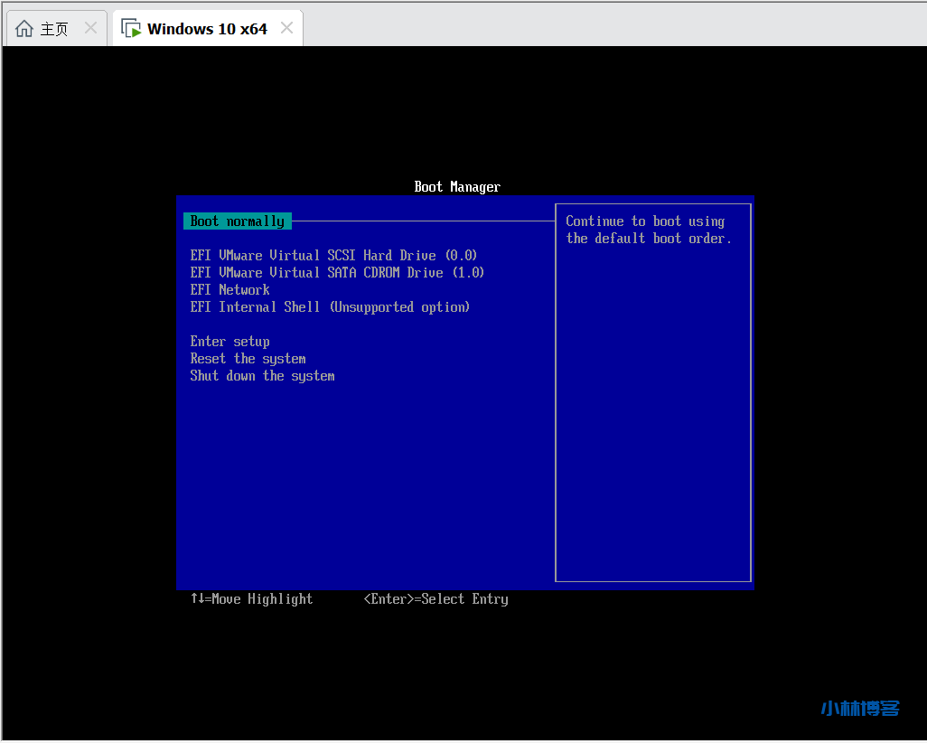Click the Enter=Select Entry key hint
927x743 pixels.
point(435,599)
